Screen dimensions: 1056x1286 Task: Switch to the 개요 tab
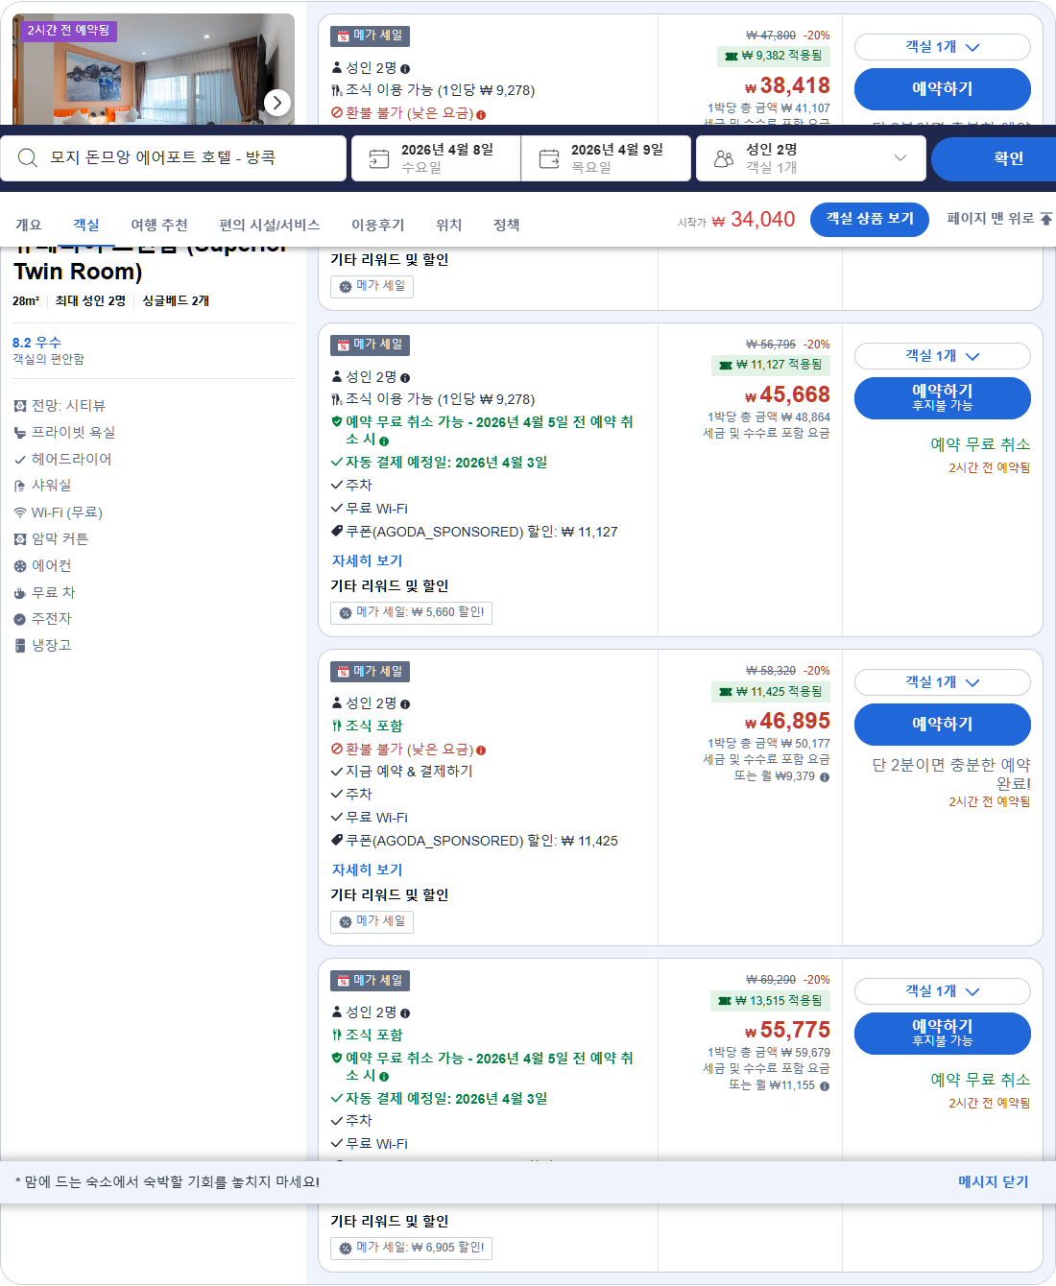click(28, 225)
